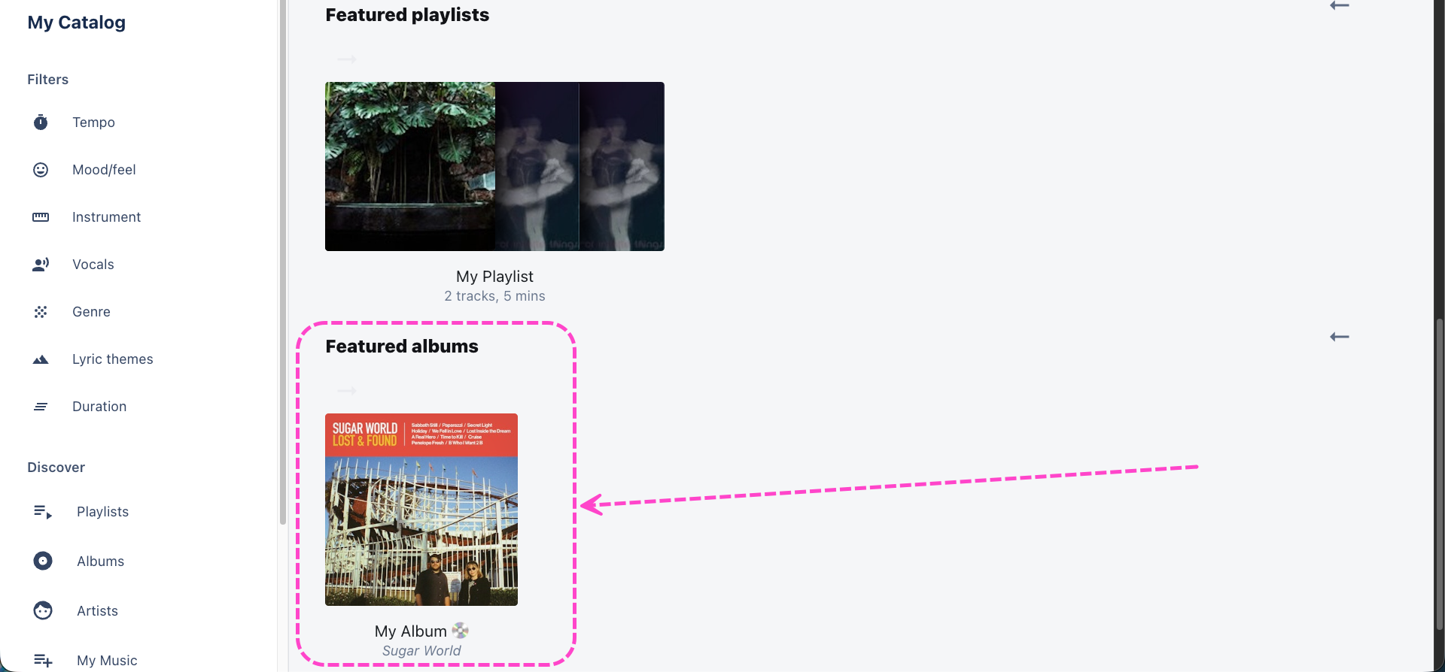Click left arrow beside Featured albums
Screen dimensions: 1445x672
point(1340,337)
